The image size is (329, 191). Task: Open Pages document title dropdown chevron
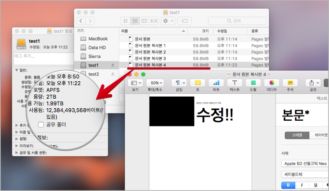click(269, 75)
